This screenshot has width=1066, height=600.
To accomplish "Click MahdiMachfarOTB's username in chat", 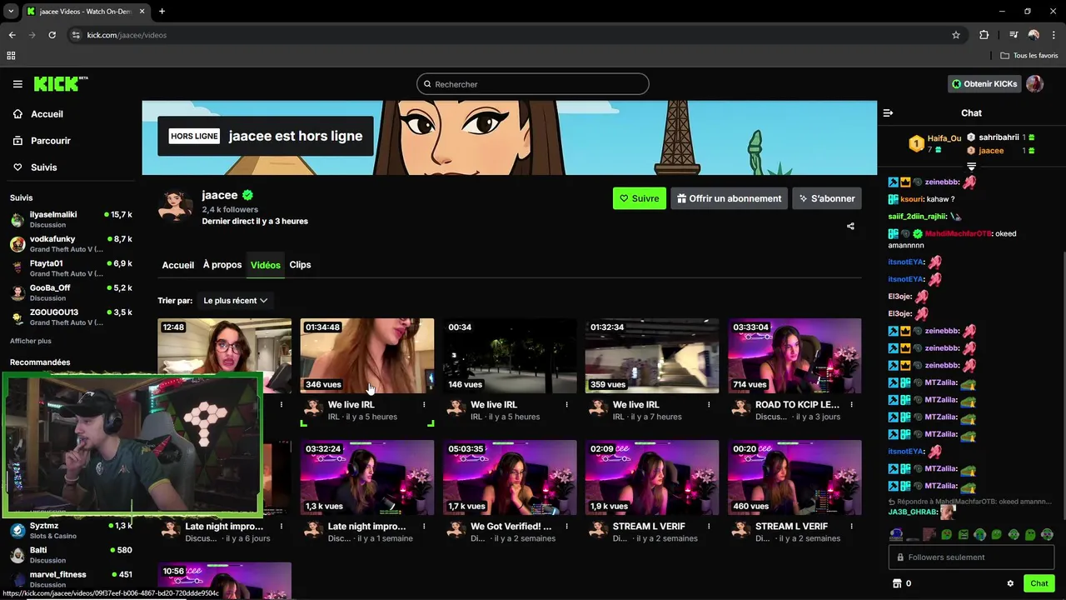I will click(x=958, y=234).
